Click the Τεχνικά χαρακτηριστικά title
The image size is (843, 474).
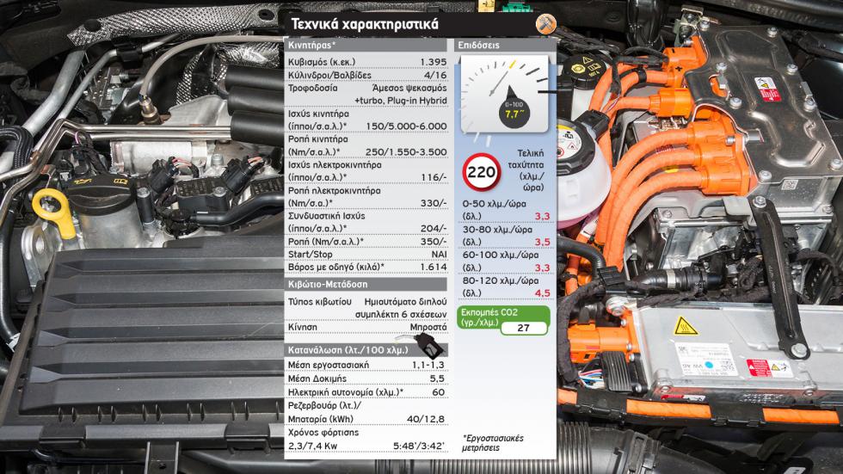click(365, 24)
